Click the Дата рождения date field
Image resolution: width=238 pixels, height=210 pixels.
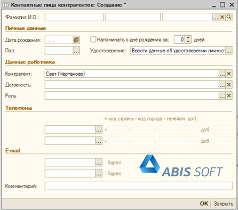tap(59, 40)
